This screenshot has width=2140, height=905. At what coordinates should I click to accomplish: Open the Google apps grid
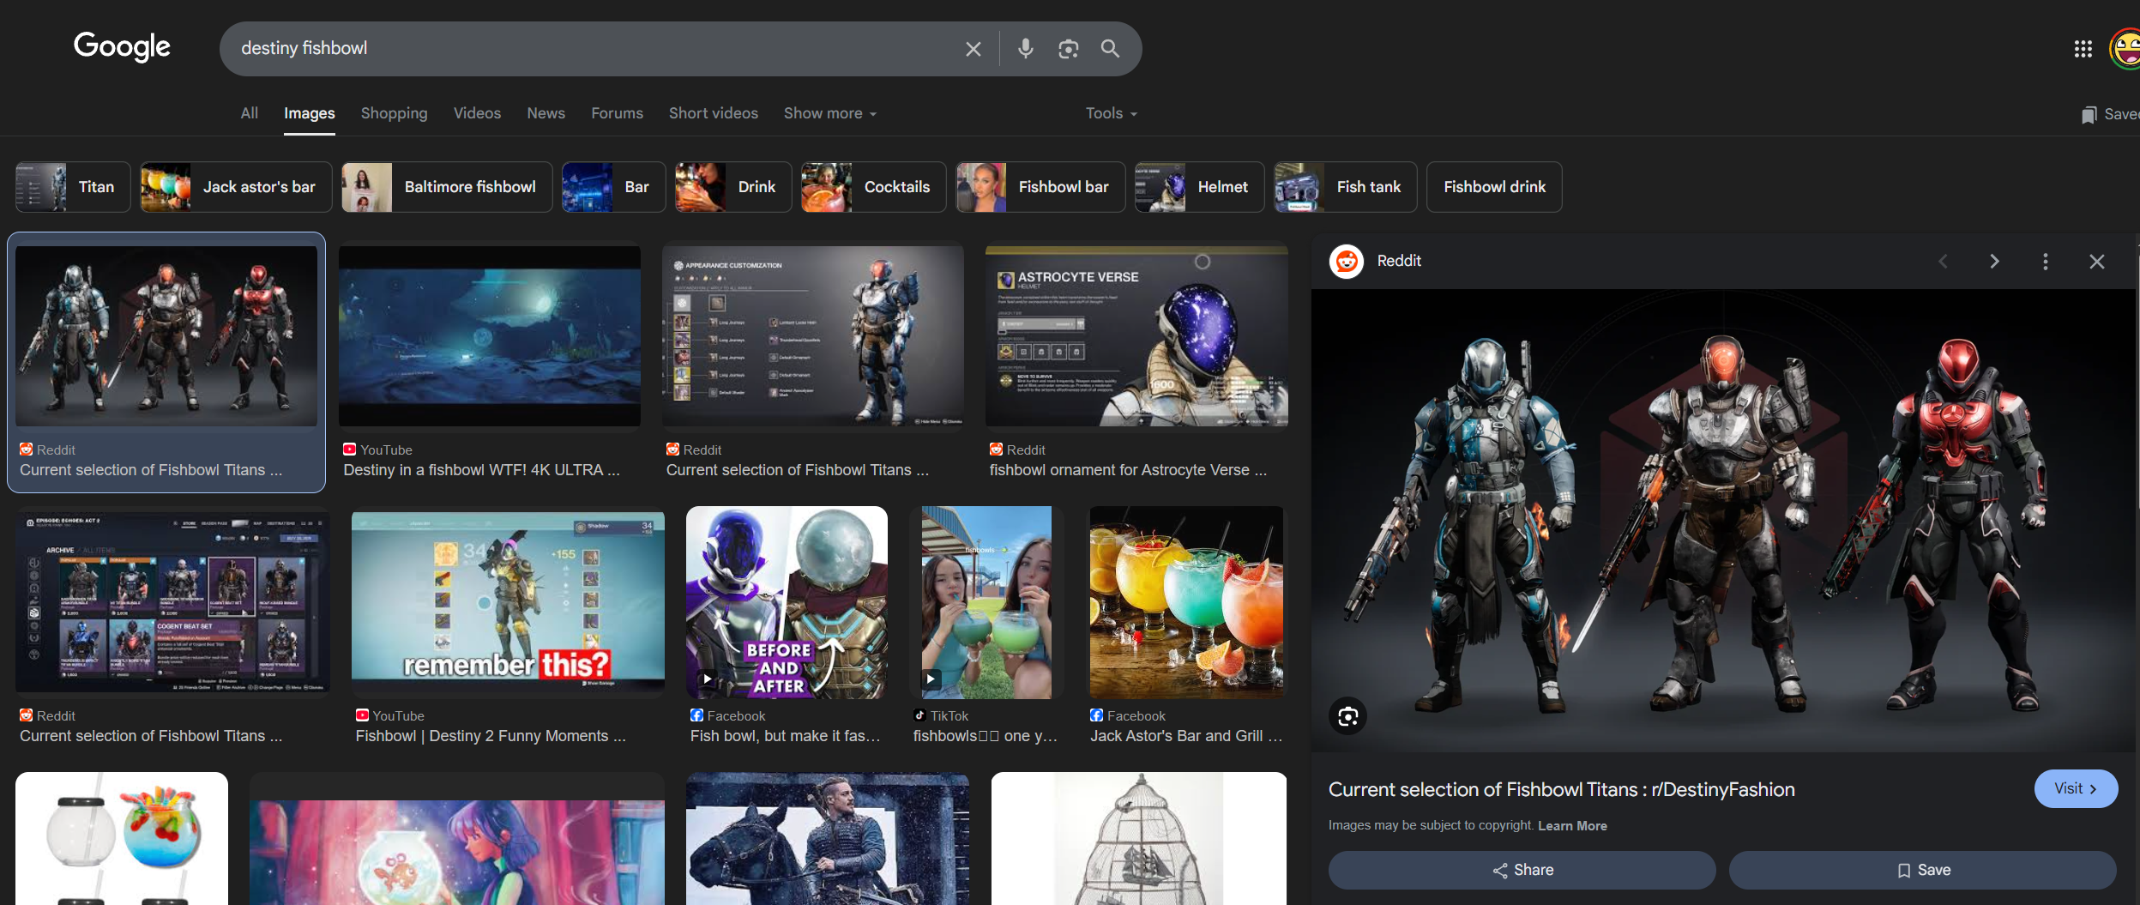2083,49
